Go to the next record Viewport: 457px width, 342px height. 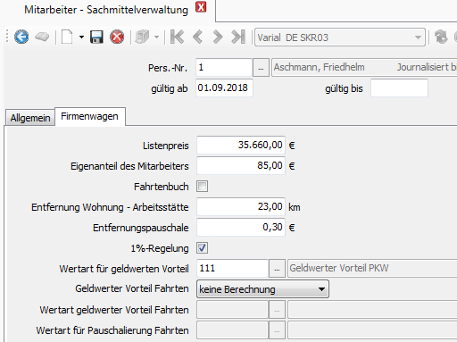[x=218, y=38]
